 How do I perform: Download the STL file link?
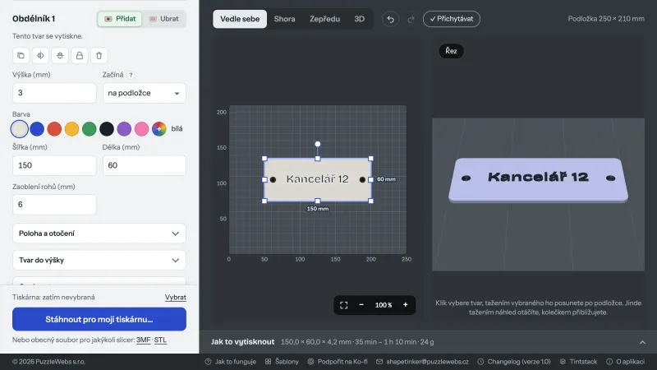point(160,340)
